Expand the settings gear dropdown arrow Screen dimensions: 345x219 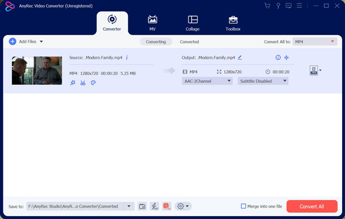click(187, 206)
